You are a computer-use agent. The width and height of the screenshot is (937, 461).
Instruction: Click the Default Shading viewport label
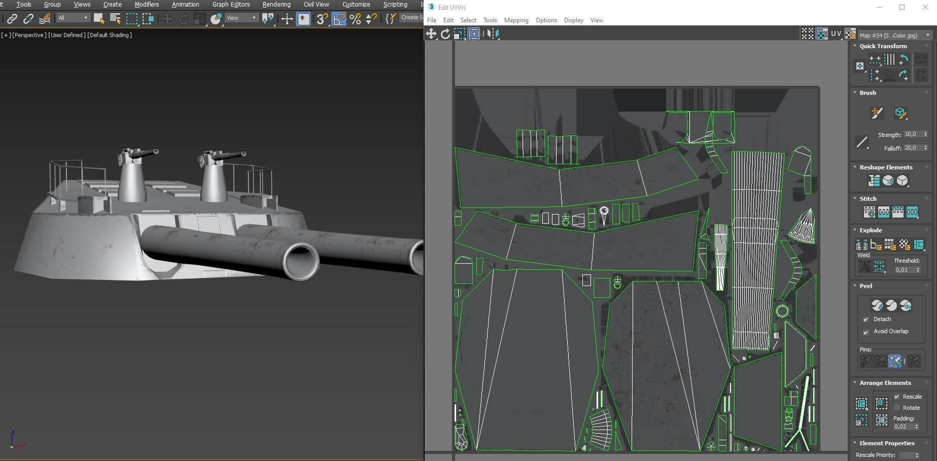point(110,35)
